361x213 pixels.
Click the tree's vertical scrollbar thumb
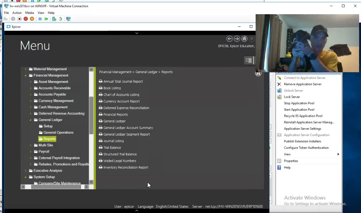pos(91,115)
